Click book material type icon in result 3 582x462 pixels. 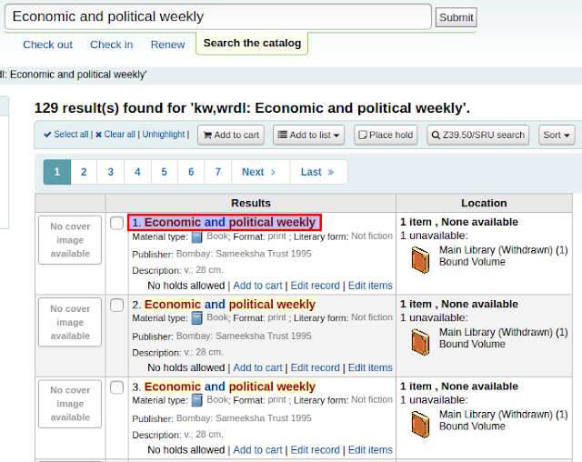197,400
